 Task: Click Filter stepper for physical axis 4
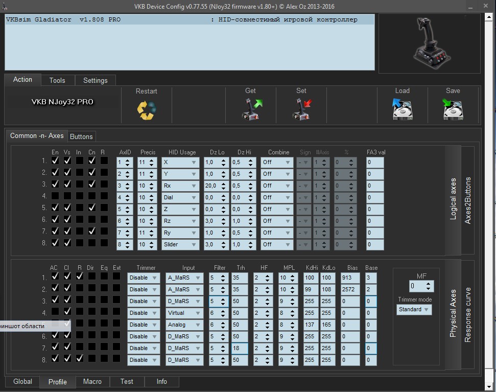point(223,313)
